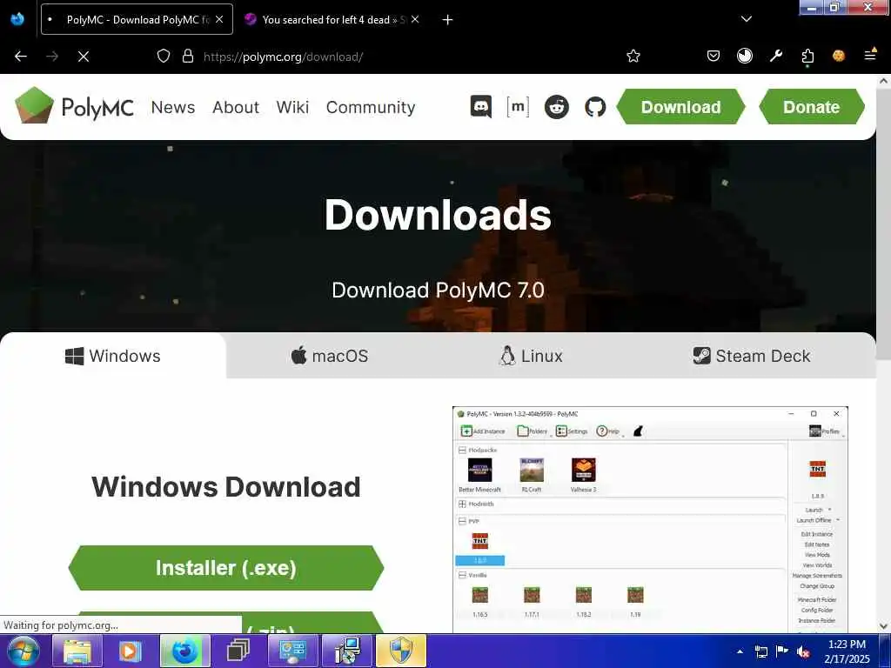891x668 pixels.
Task: Open a new tab with plus button
Action: pos(448,20)
